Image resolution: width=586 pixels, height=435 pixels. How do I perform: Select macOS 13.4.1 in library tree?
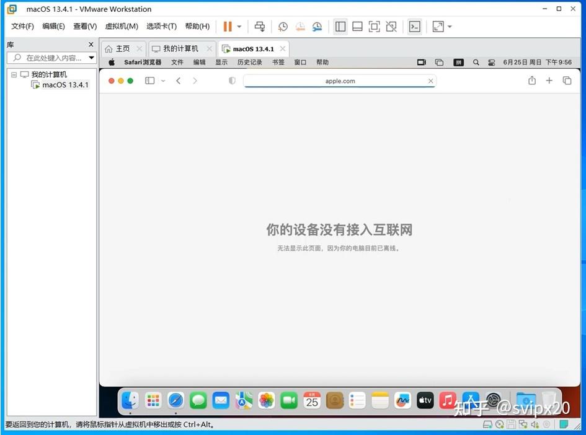click(x=65, y=85)
